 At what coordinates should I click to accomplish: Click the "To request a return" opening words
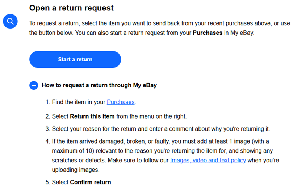(x=54, y=23)
